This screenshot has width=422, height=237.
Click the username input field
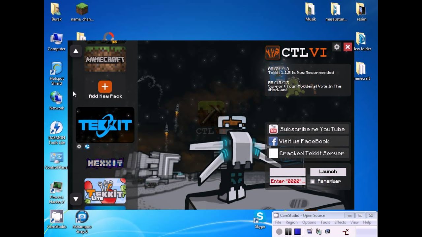[287, 172]
